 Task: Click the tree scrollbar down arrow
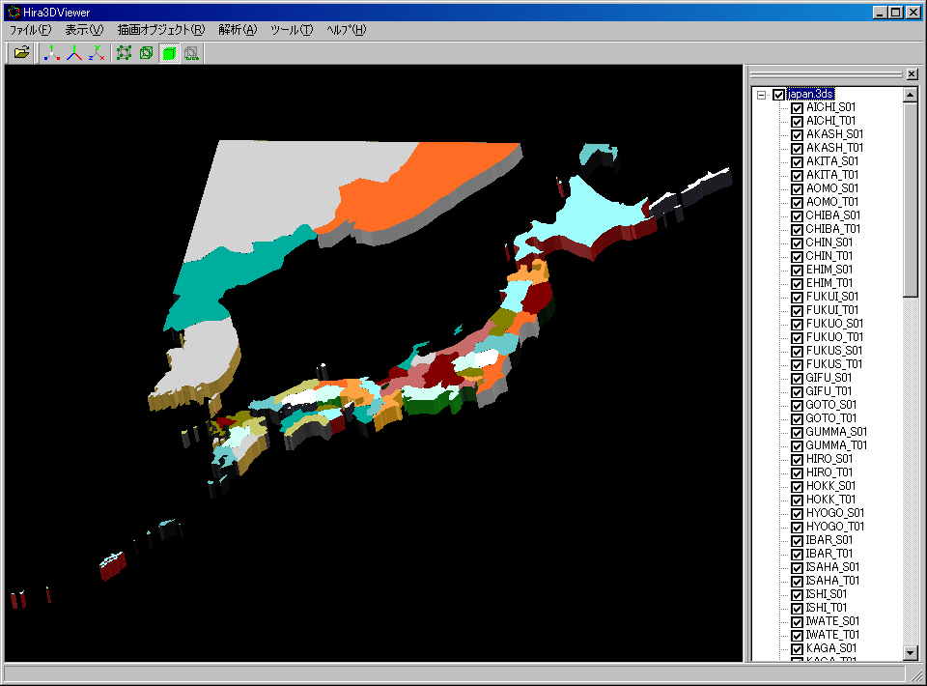(x=911, y=653)
